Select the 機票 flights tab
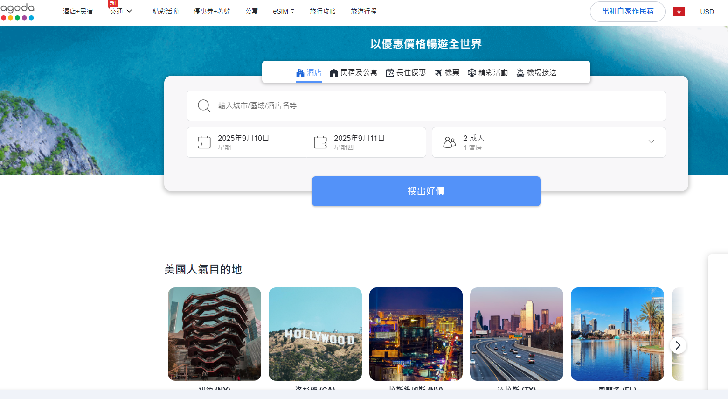Image resolution: width=728 pixels, height=399 pixels. coord(447,73)
